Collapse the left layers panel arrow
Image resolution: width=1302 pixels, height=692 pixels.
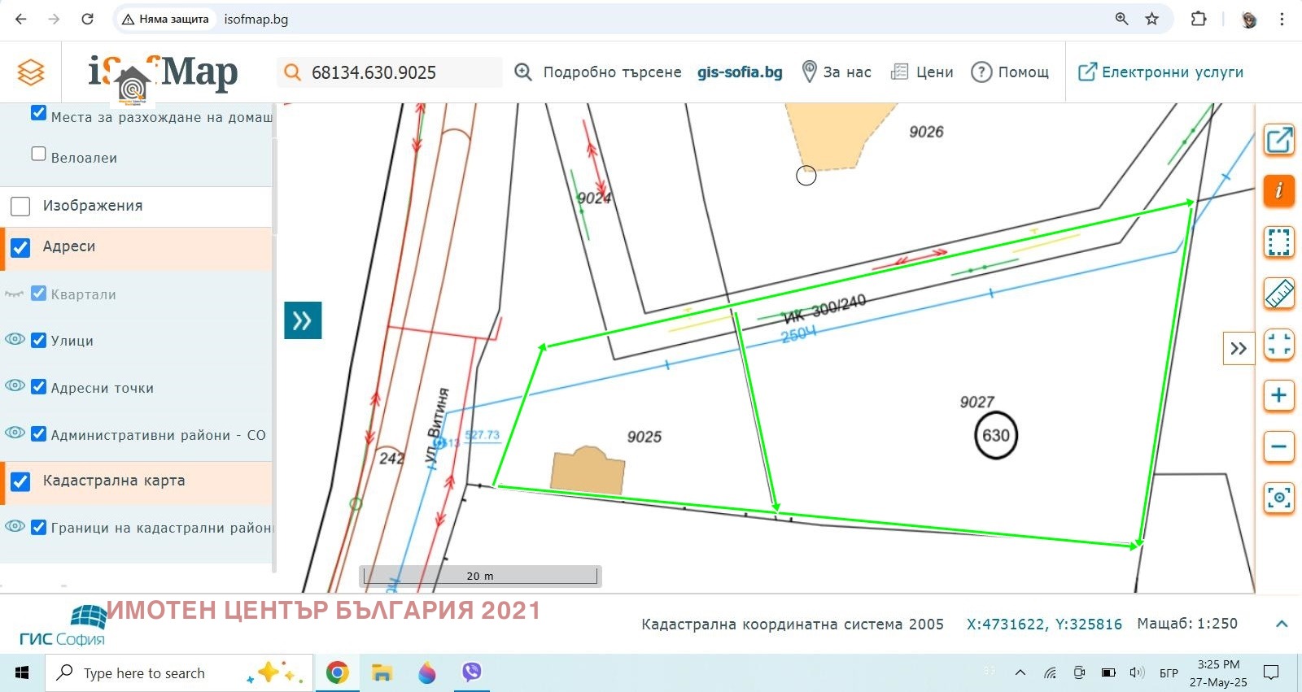[x=303, y=320]
